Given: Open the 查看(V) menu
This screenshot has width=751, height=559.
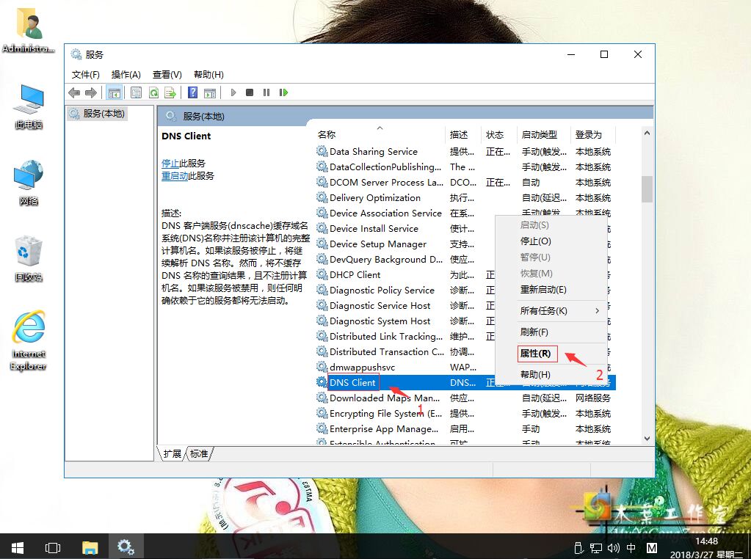Looking at the screenshot, I should 167,75.
